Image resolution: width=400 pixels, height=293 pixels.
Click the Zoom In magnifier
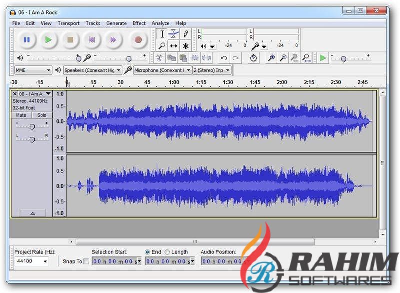click(271, 58)
